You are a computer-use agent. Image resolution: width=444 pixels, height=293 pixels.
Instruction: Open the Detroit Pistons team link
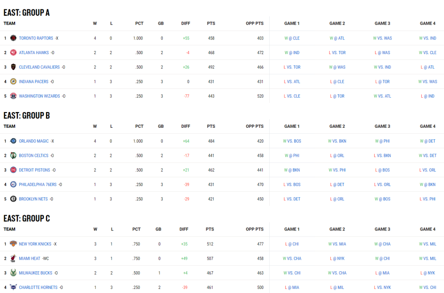(x=34, y=170)
